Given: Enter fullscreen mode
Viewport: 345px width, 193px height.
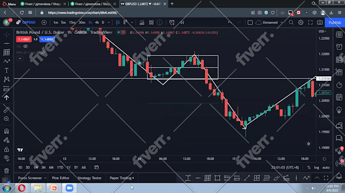Looking at the screenshot, I should (310, 22).
